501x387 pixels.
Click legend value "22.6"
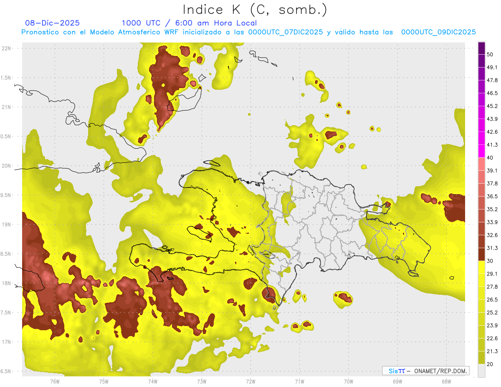coord(492,339)
